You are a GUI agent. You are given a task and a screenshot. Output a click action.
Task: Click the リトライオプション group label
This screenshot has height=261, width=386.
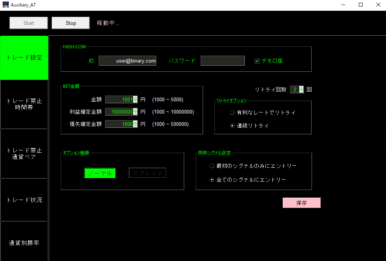(x=231, y=101)
